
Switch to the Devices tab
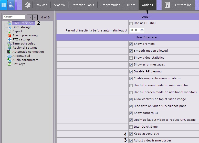pyautogui.click(x=41, y=5)
